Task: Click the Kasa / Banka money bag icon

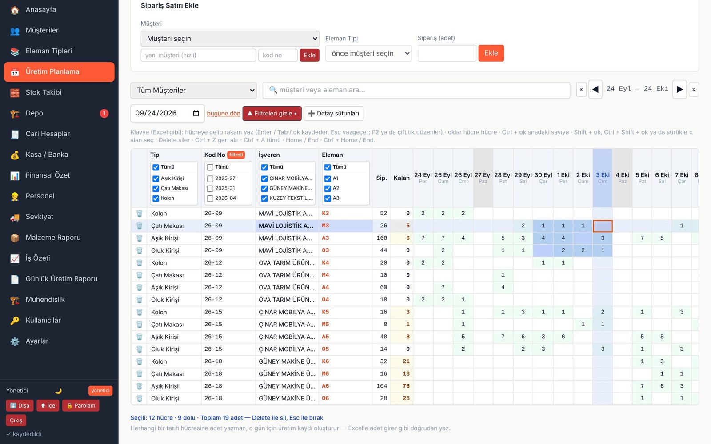Action: pos(15,155)
